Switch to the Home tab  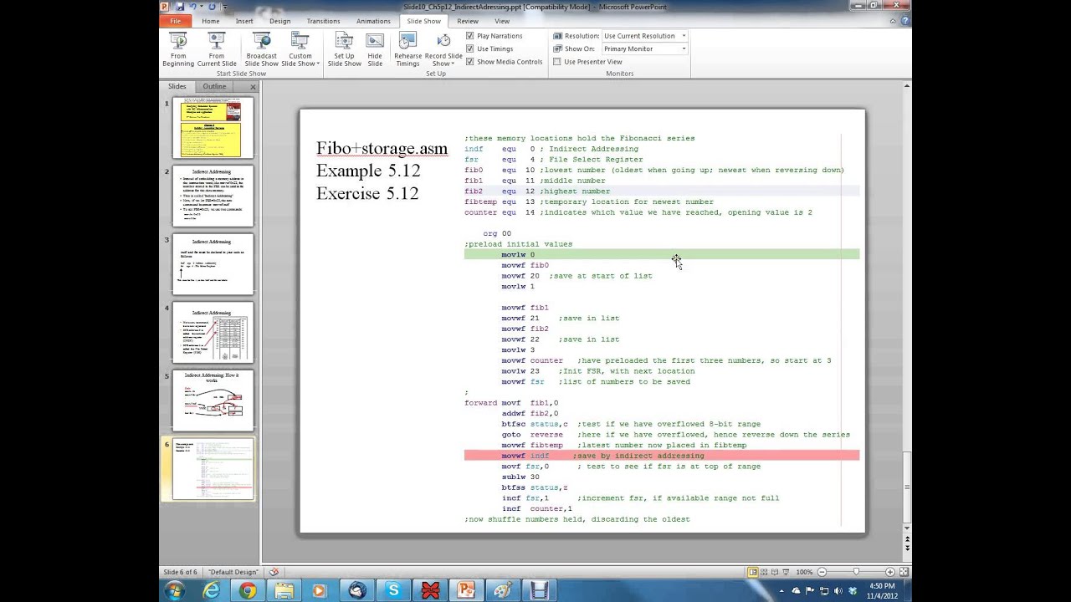pos(211,21)
